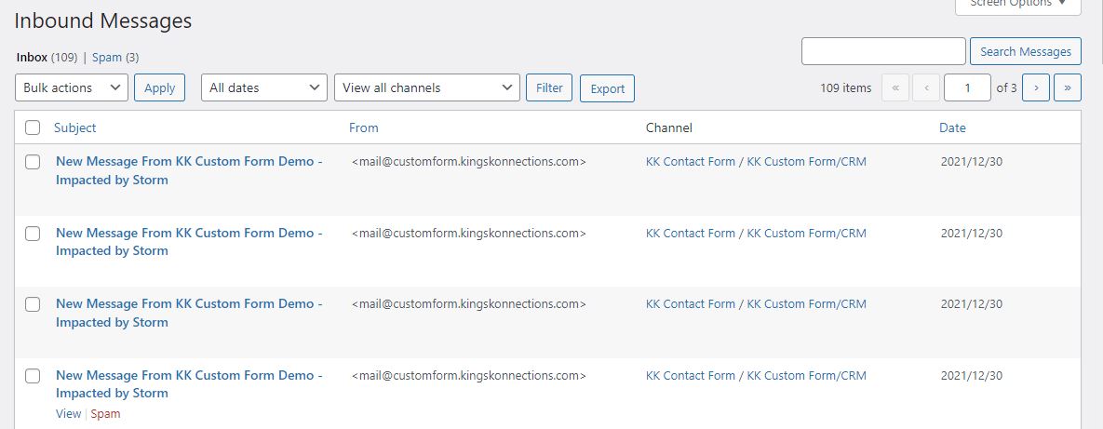The image size is (1103, 429).
Task: Check the first message's checkbox
Action: (x=33, y=162)
